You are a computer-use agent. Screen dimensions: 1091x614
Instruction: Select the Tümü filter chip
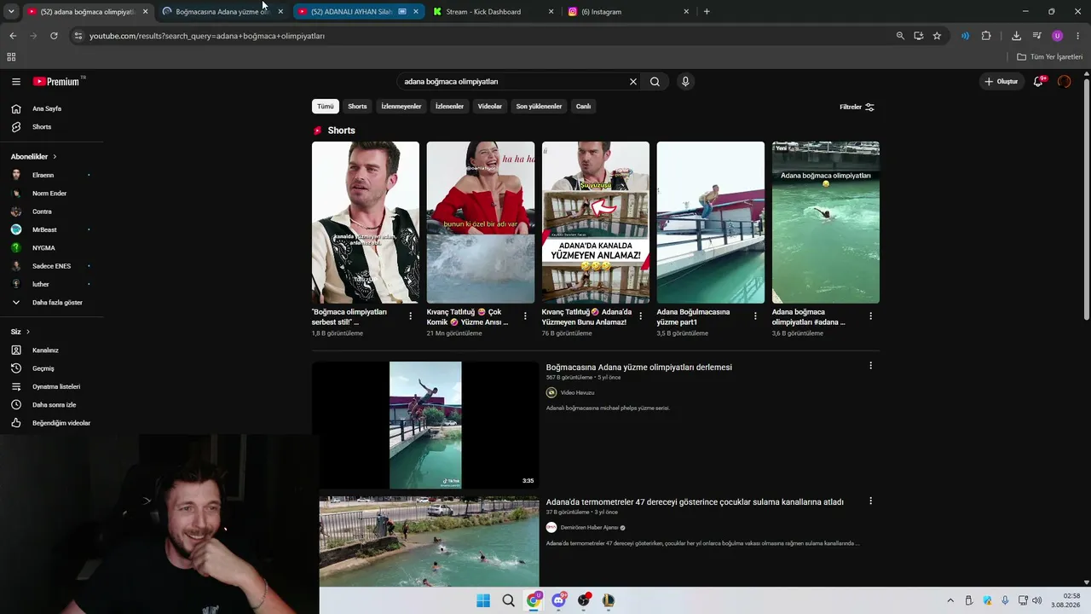point(326,107)
